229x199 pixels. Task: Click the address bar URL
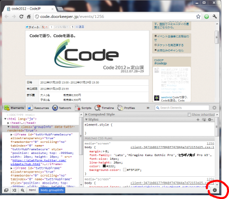pos(72,16)
